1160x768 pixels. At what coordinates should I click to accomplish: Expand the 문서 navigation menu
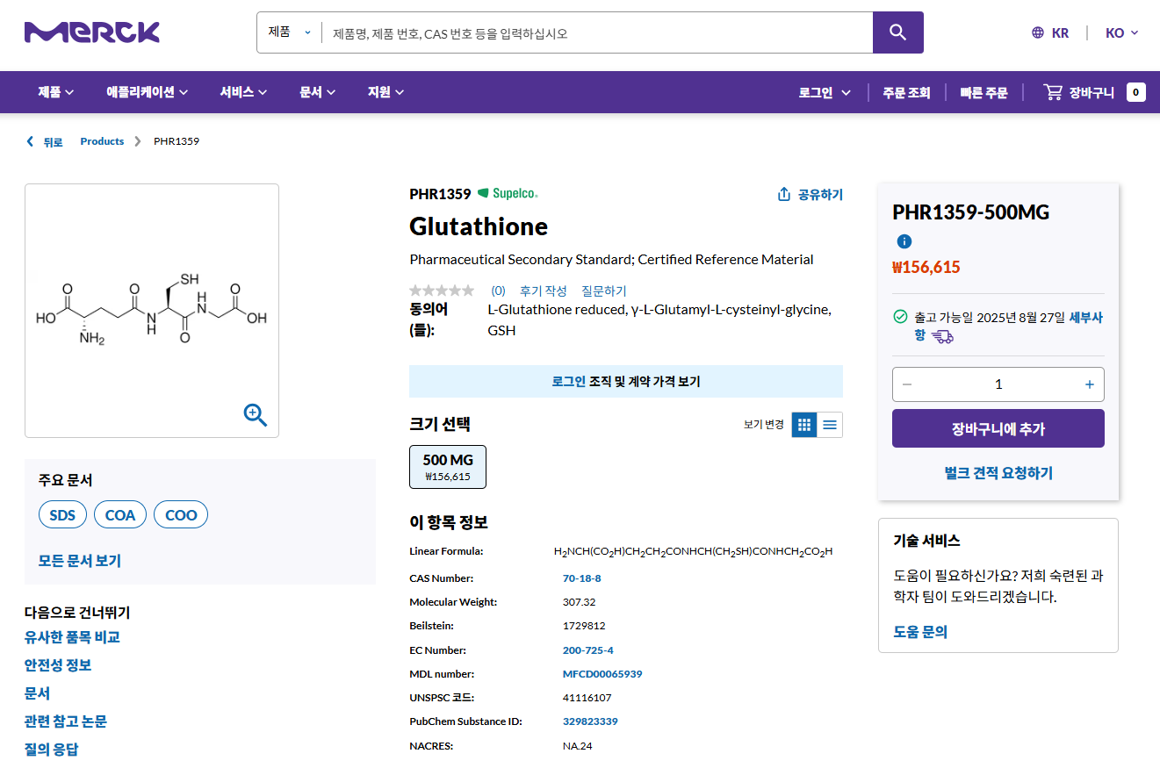[317, 92]
